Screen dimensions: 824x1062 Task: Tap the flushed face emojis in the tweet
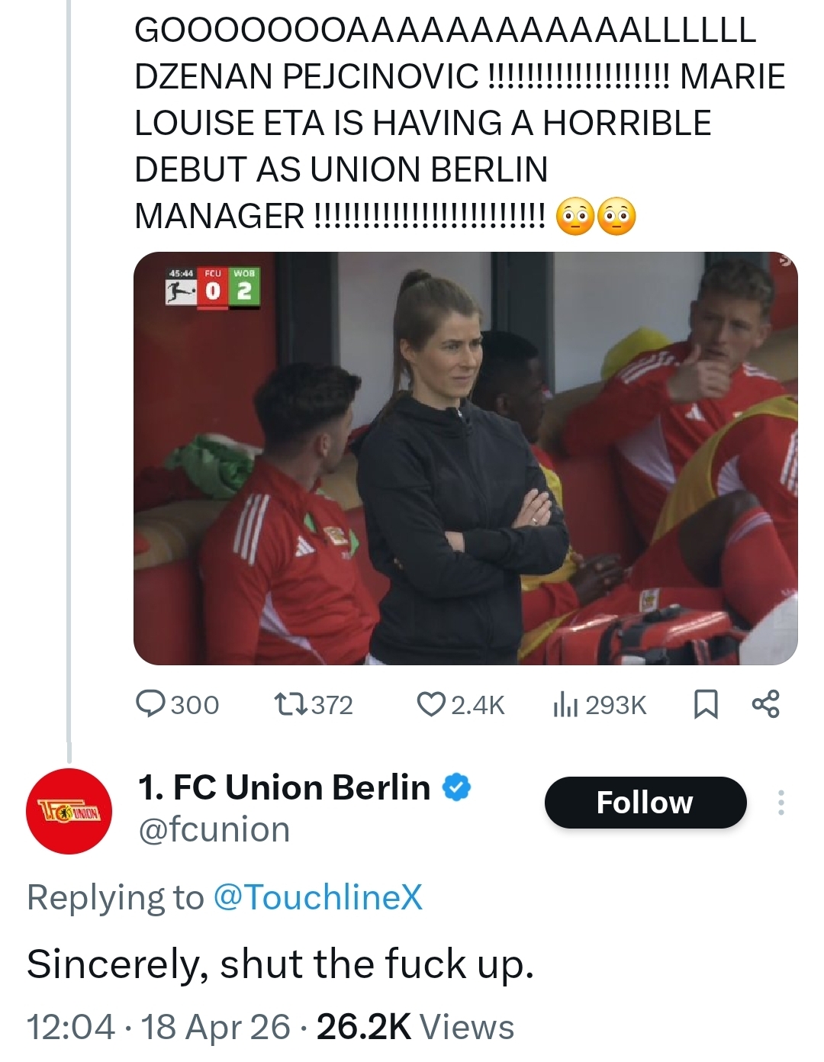tap(596, 217)
